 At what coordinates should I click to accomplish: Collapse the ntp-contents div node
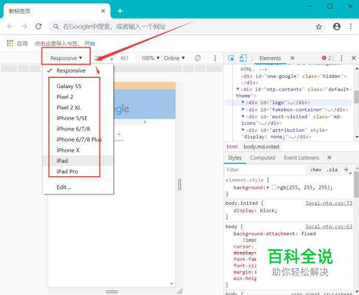coord(238,89)
